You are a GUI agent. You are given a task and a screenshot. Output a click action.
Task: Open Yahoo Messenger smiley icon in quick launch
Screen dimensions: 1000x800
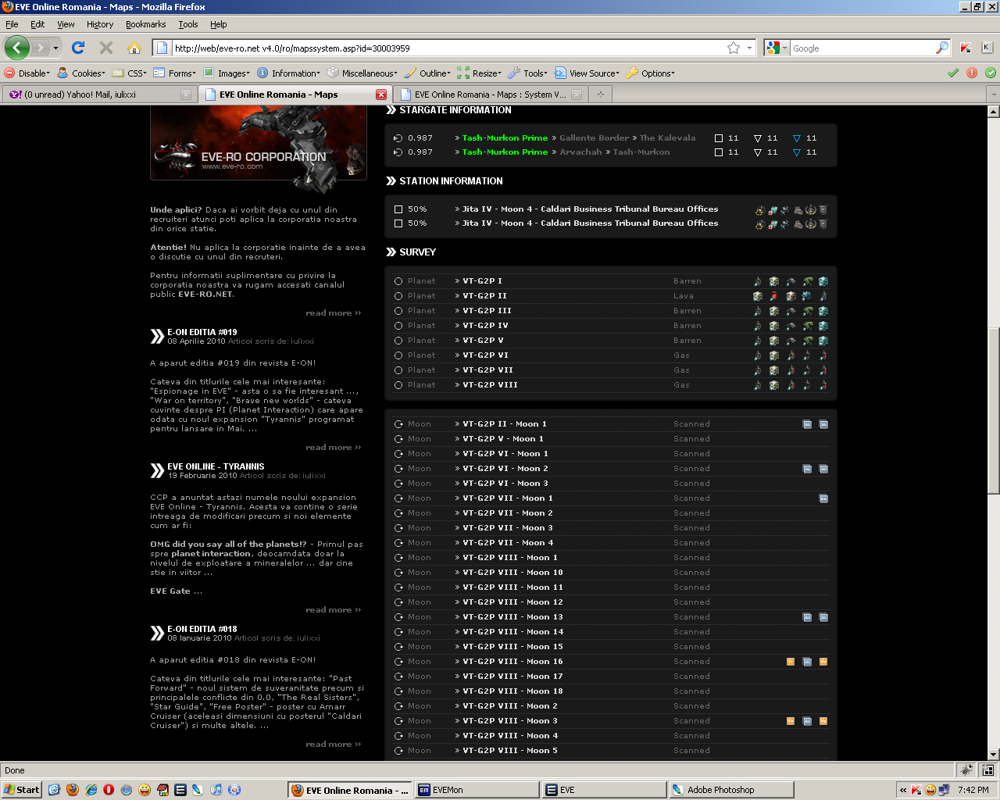(x=145, y=790)
